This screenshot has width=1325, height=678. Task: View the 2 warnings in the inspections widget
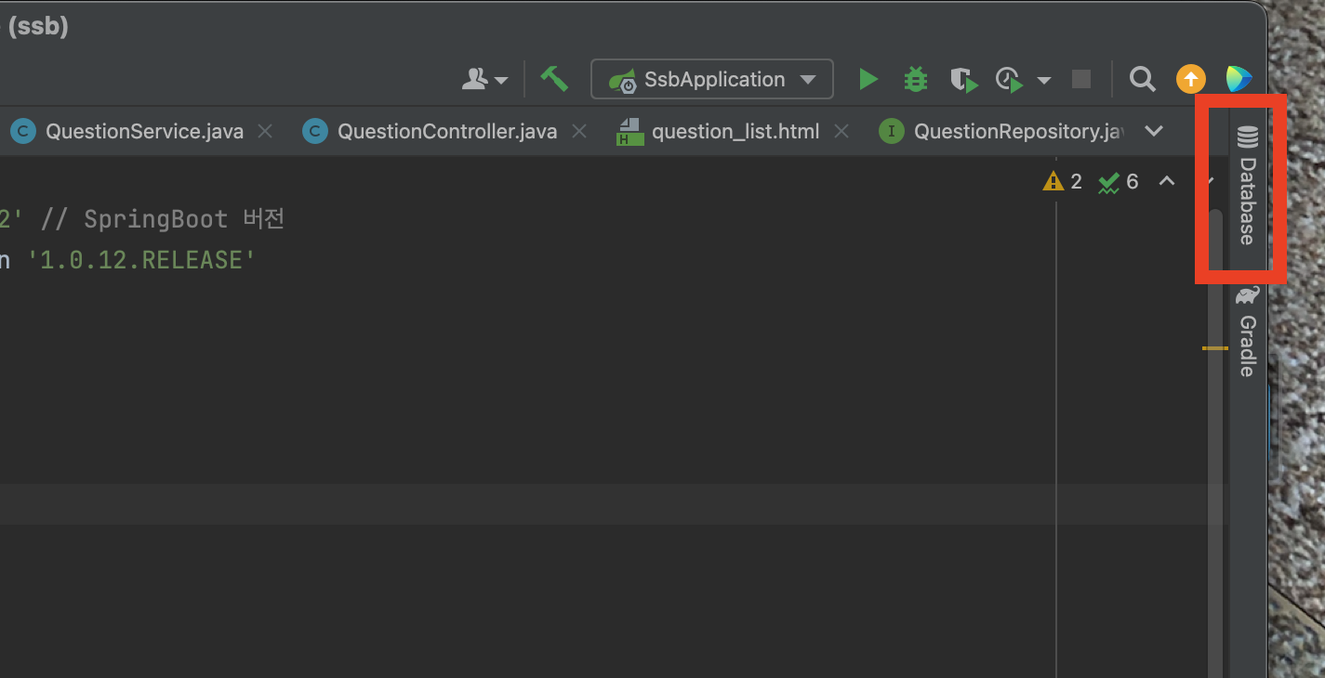point(1063,181)
